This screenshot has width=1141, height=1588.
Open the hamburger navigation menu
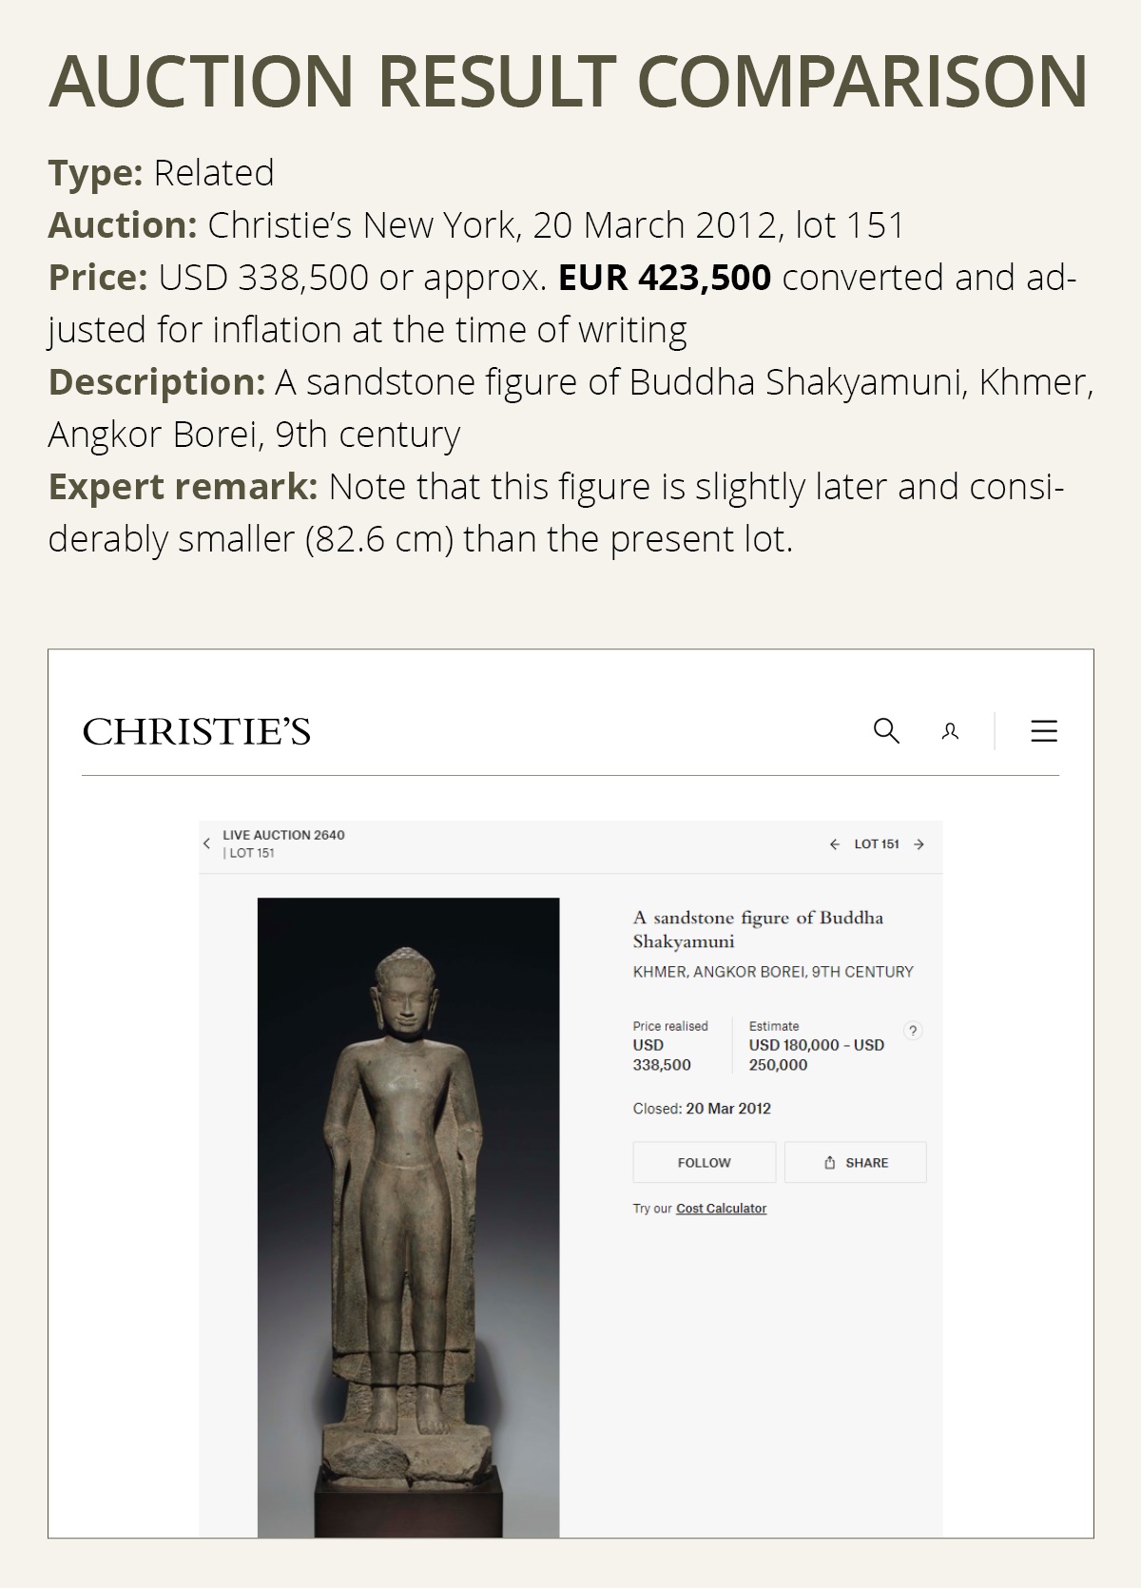click(x=1041, y=731)
